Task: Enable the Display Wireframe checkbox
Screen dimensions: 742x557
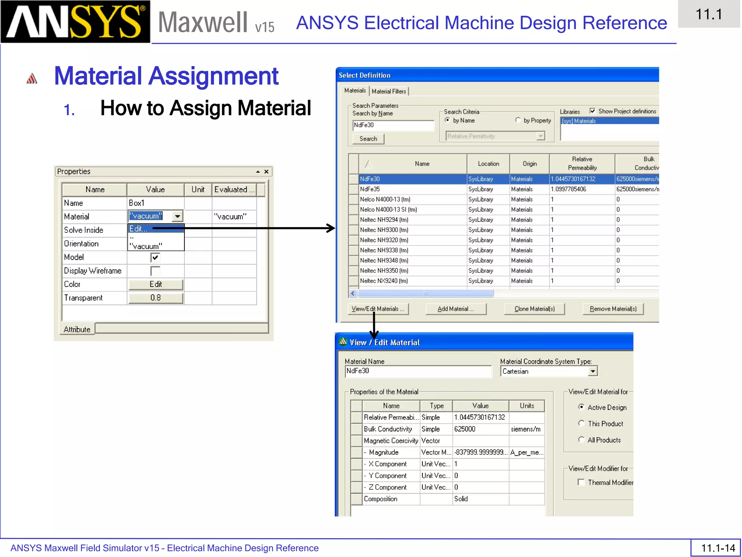Action: (155, 271)
